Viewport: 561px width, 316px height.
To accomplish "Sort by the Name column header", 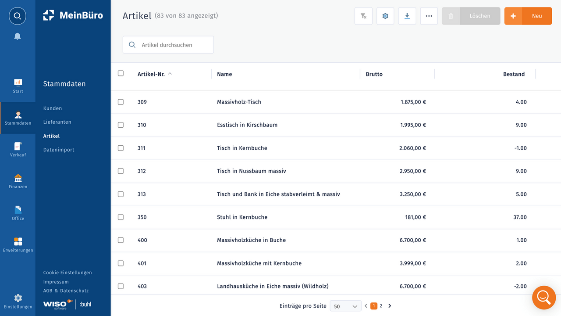I will click(x=224, y=74).
